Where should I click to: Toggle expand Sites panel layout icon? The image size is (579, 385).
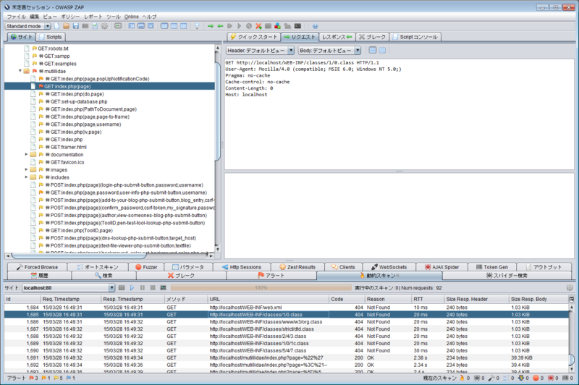131,26
